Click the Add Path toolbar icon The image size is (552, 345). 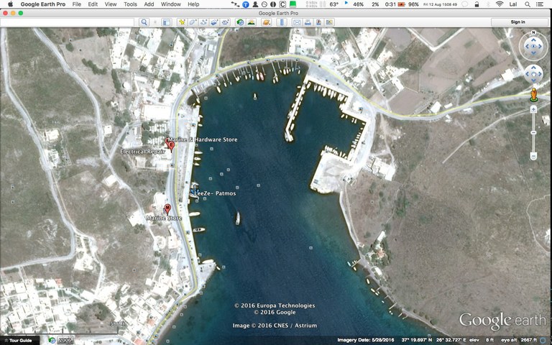tap(204, 22)
